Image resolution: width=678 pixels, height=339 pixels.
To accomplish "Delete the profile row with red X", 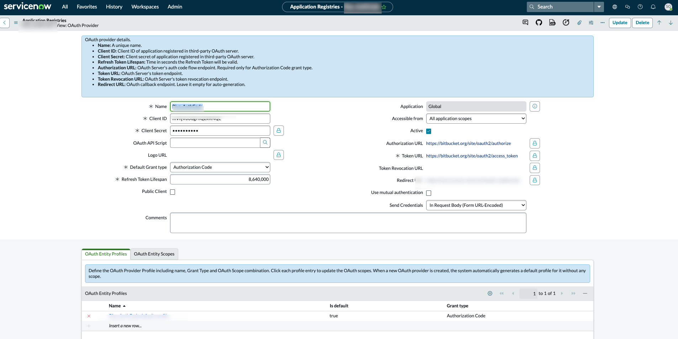I will click(89, 316).
